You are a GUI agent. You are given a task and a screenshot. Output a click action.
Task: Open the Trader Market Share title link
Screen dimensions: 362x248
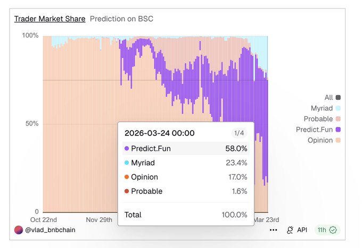50,19
